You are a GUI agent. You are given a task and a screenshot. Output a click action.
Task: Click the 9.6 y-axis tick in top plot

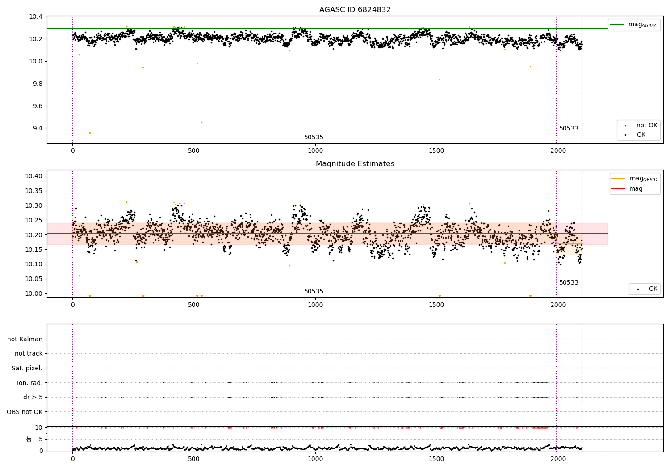click(38, 106)
